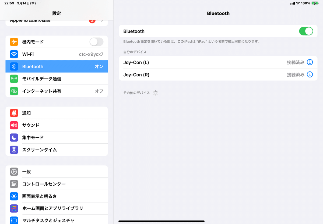Image resolution: width=323 pixels, height=224 pixels.
Task: Tap the battery icon in status bar
Action: tap(315, 3)
